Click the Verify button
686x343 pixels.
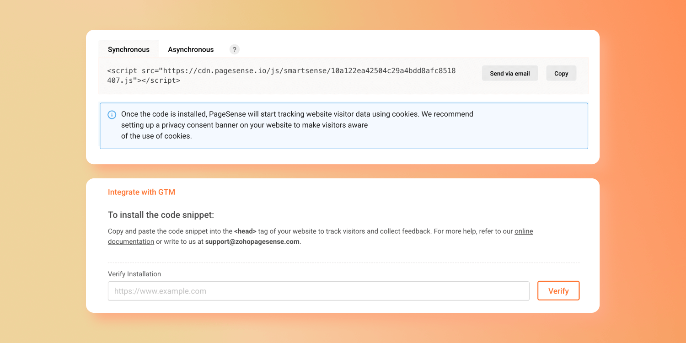tap(558, 291)
